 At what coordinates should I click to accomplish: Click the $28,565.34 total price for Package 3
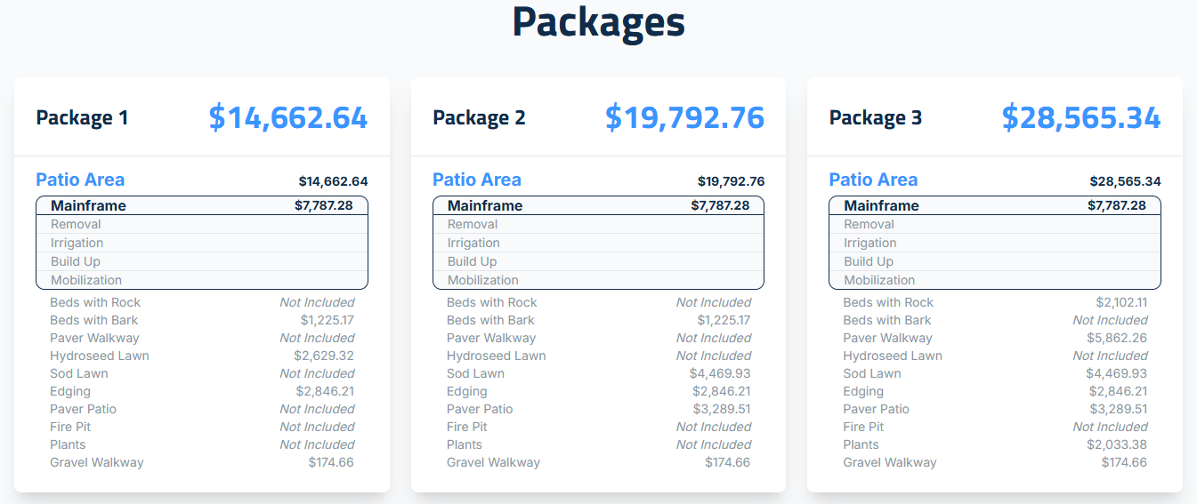[1080, 117]
